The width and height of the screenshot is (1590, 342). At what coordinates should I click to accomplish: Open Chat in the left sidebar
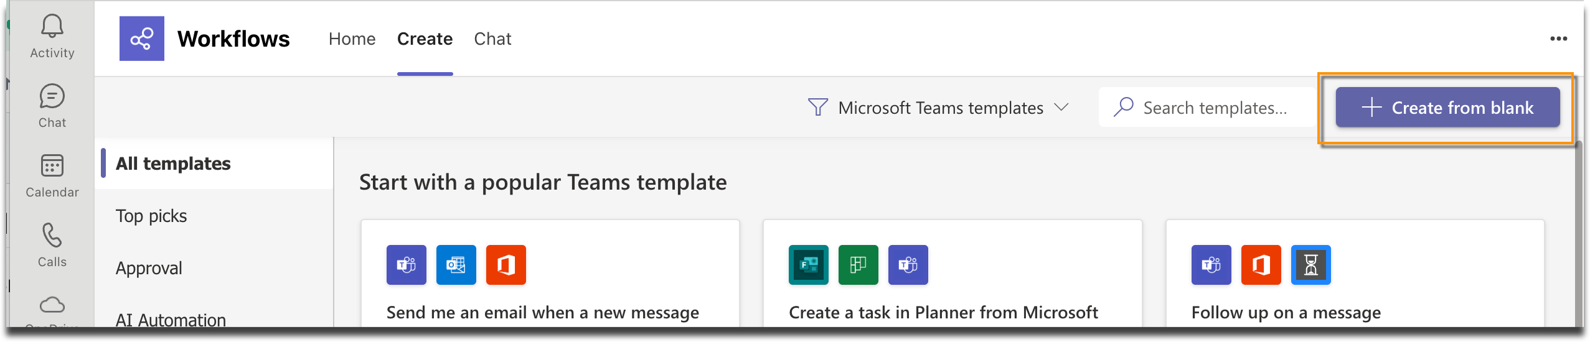point(52,106)
